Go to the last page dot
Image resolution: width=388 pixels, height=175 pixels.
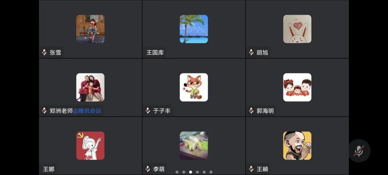(211, 172)
